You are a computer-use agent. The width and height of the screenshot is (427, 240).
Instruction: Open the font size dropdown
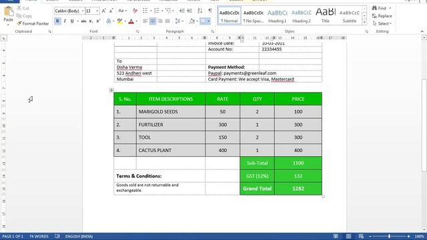[x=97, y=11]
